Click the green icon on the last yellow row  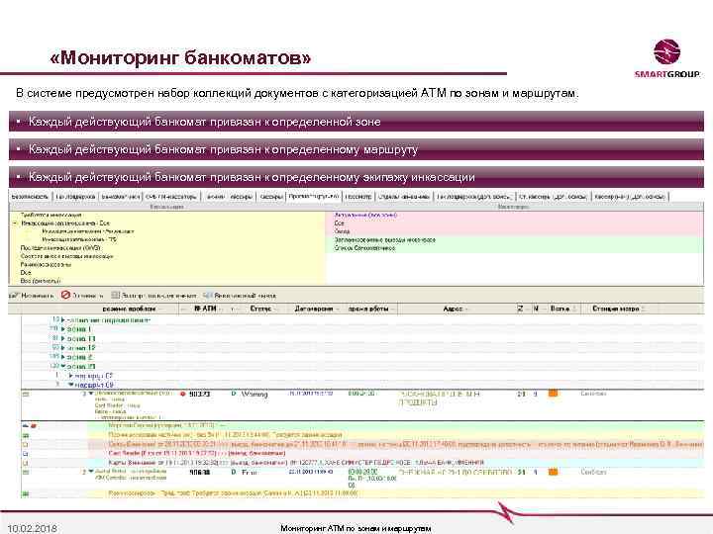pos(26,493)
